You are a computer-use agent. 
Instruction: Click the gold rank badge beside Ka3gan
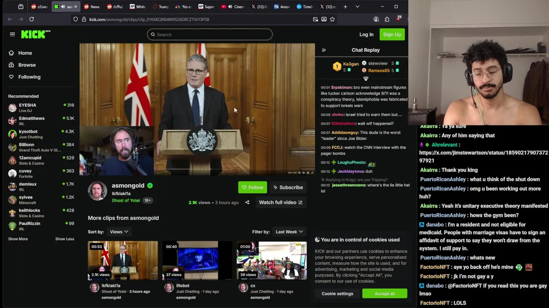click(x=337, y=67)
